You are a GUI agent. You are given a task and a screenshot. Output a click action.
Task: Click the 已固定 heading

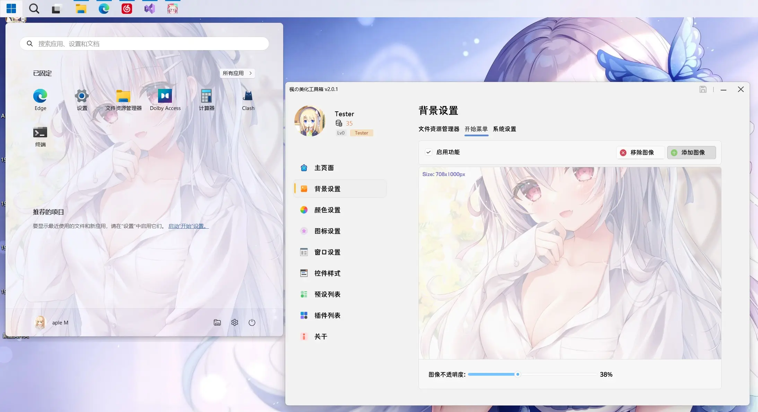point(42,73)
